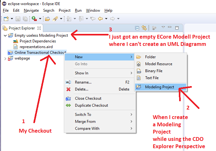216x151 pixels.
Task: Select Empty useless Modeling Project
Action: coord(41,35)
